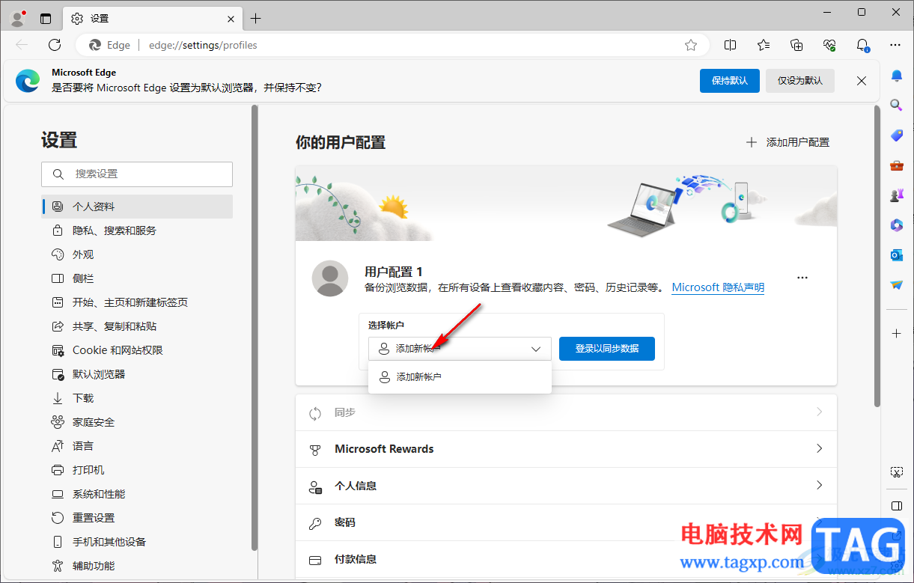
Task: Select 家庭安全 in sidebar
Action: (x=137, y=422)
